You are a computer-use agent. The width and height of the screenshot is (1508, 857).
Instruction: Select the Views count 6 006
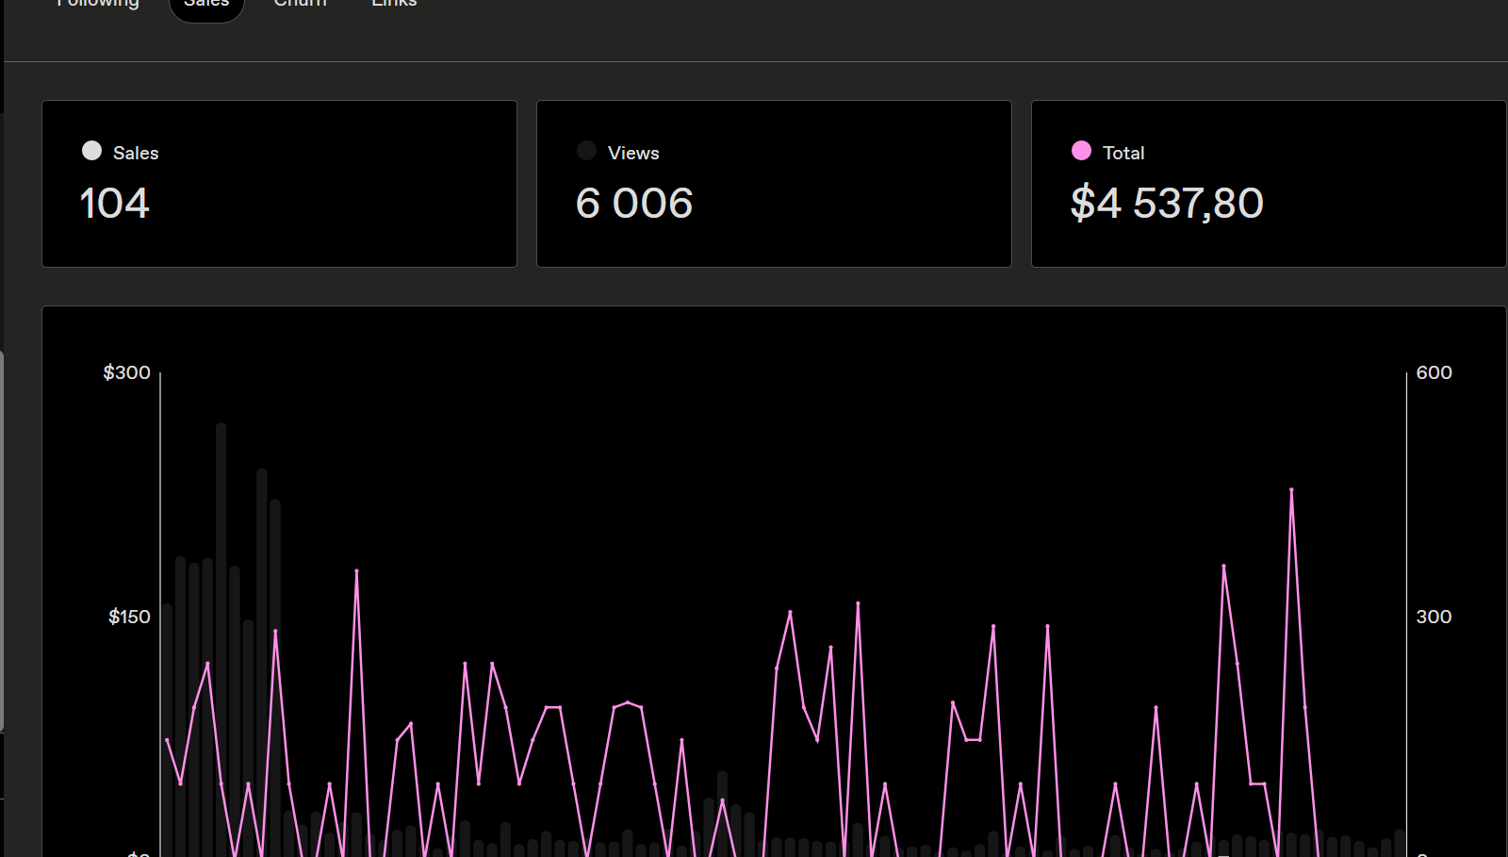pyautogui.click(x=634, y=204)
